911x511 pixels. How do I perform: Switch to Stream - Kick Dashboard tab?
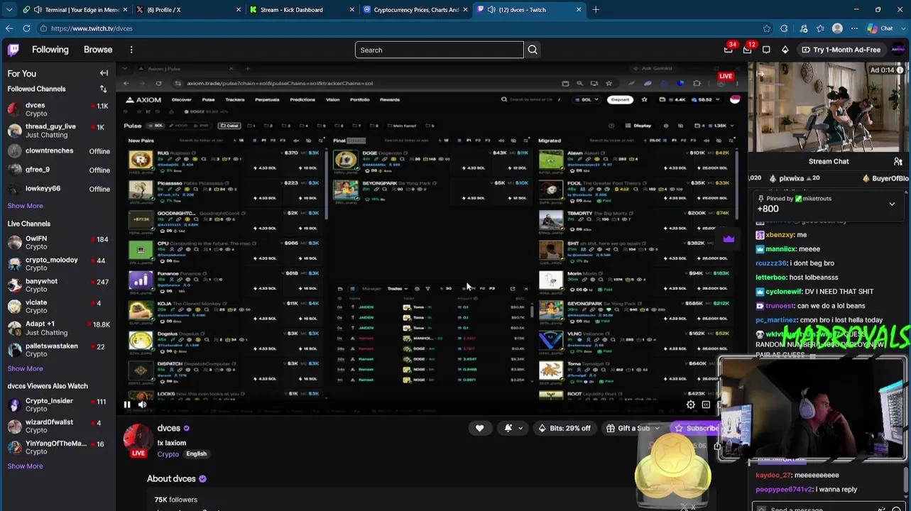pyautogui.click(x=302, y=10)
